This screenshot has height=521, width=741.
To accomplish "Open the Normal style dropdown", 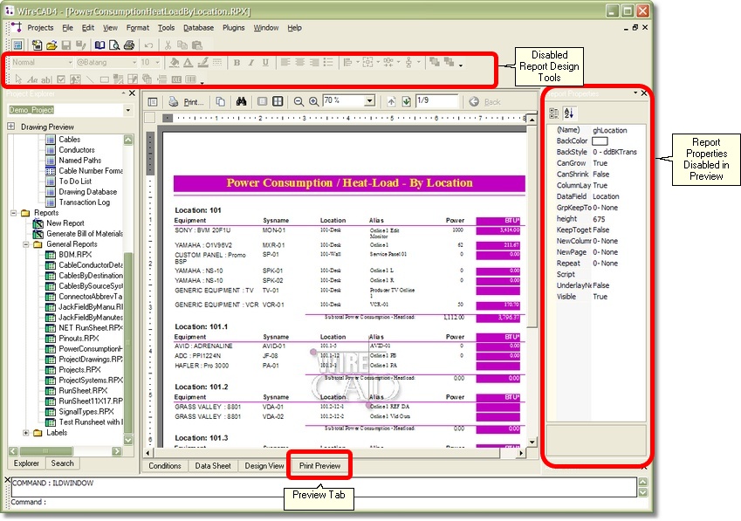I will (x=71, y=62).
